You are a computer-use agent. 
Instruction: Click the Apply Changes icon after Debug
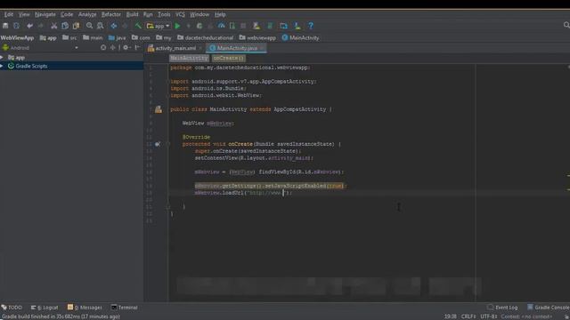(x=199, y=26)
